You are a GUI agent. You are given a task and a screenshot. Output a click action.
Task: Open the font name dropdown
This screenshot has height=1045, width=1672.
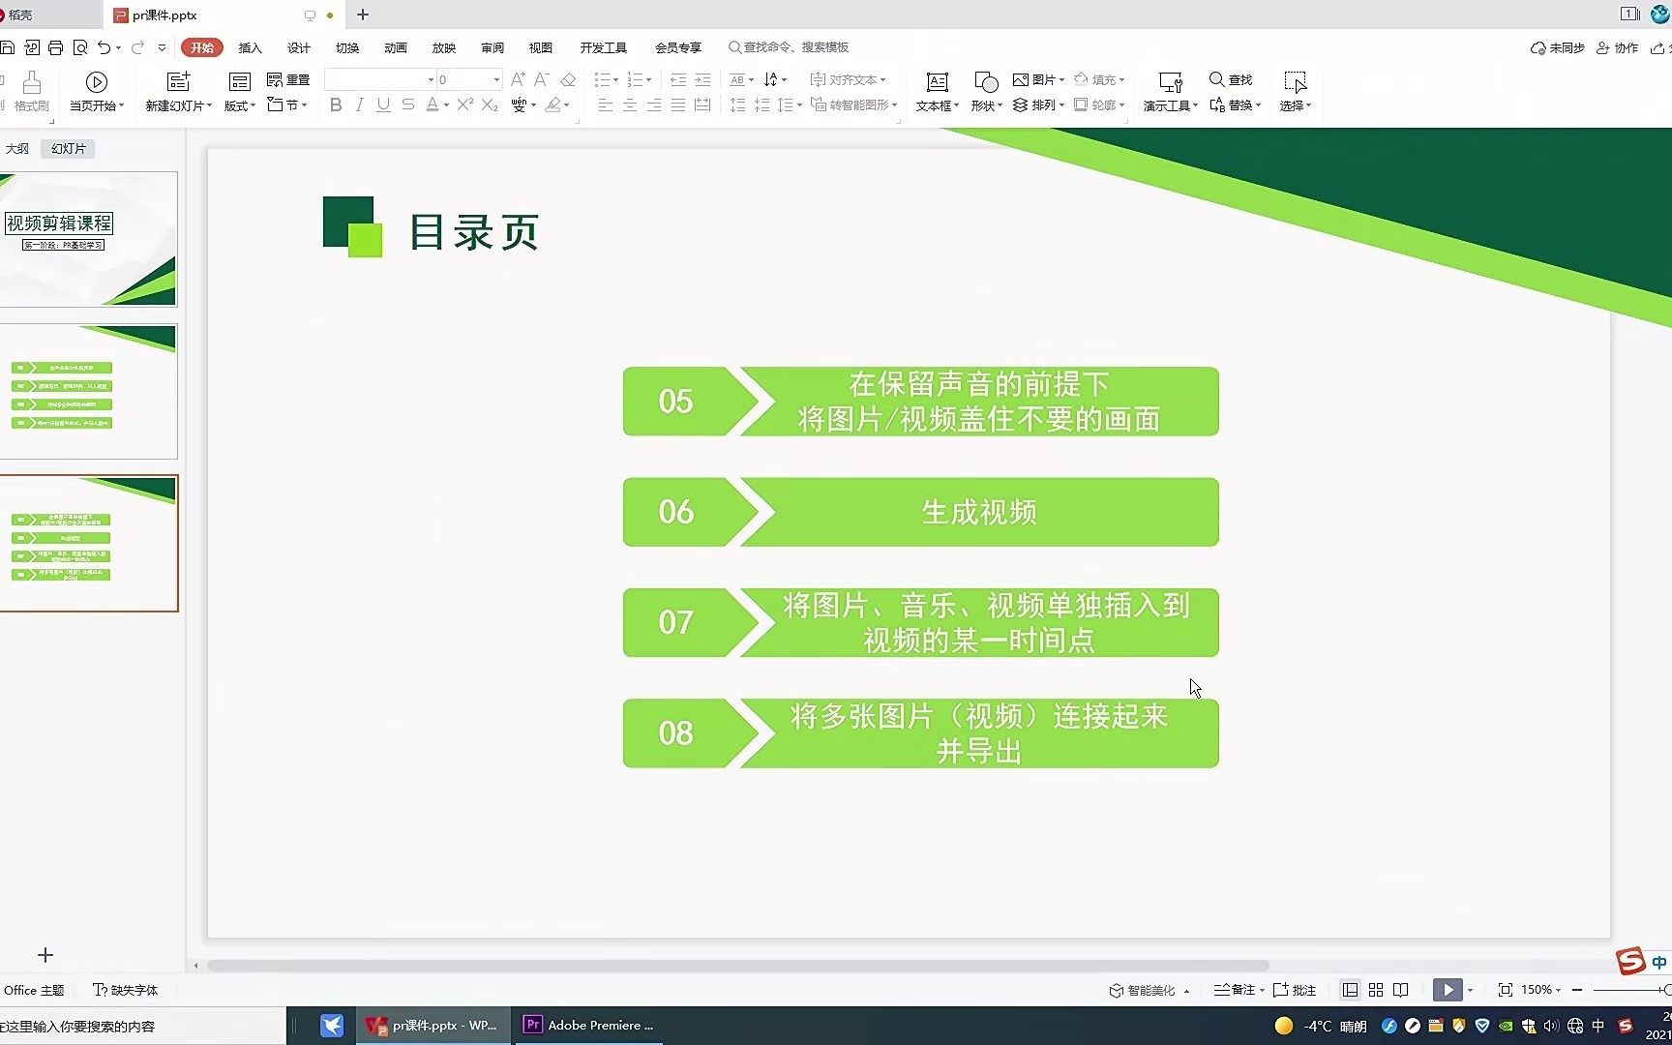431,79
